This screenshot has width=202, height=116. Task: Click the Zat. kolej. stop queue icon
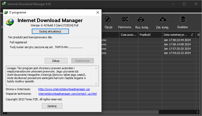[x=162, y=20]
